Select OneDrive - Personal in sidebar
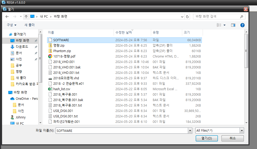The width and height of the screenshot is (257, 149). (24, 99)
